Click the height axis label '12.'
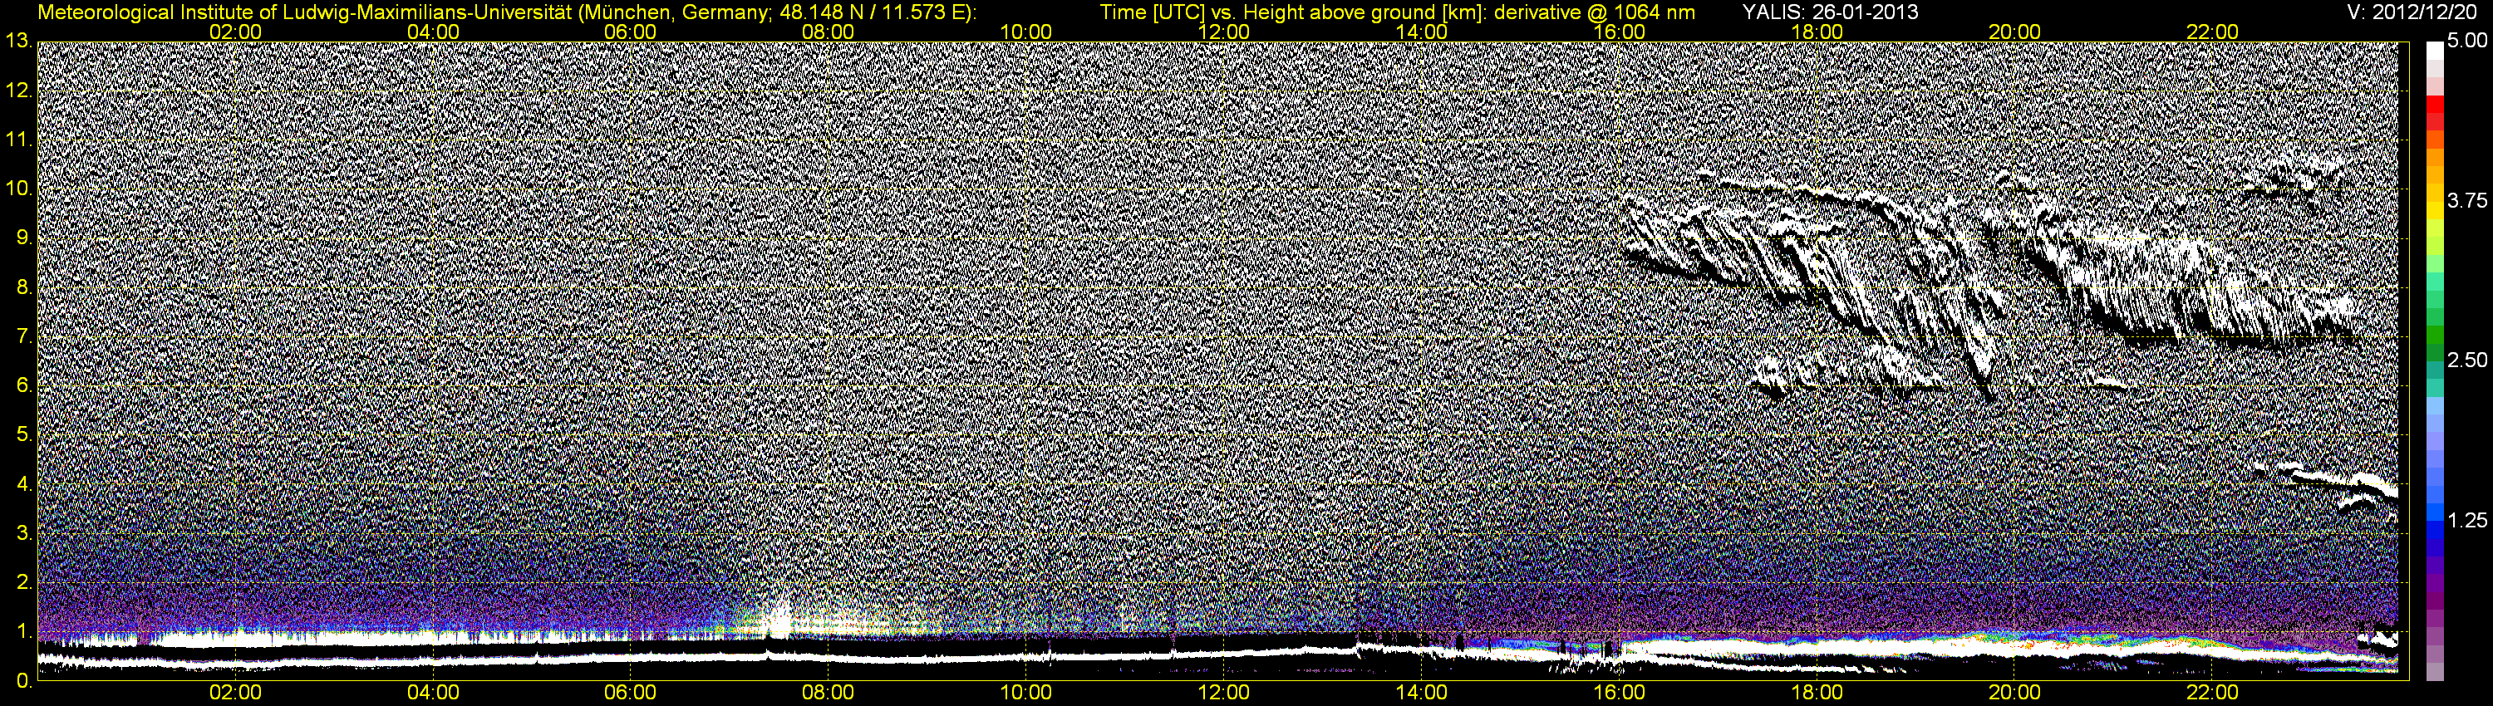 (18, 91)
